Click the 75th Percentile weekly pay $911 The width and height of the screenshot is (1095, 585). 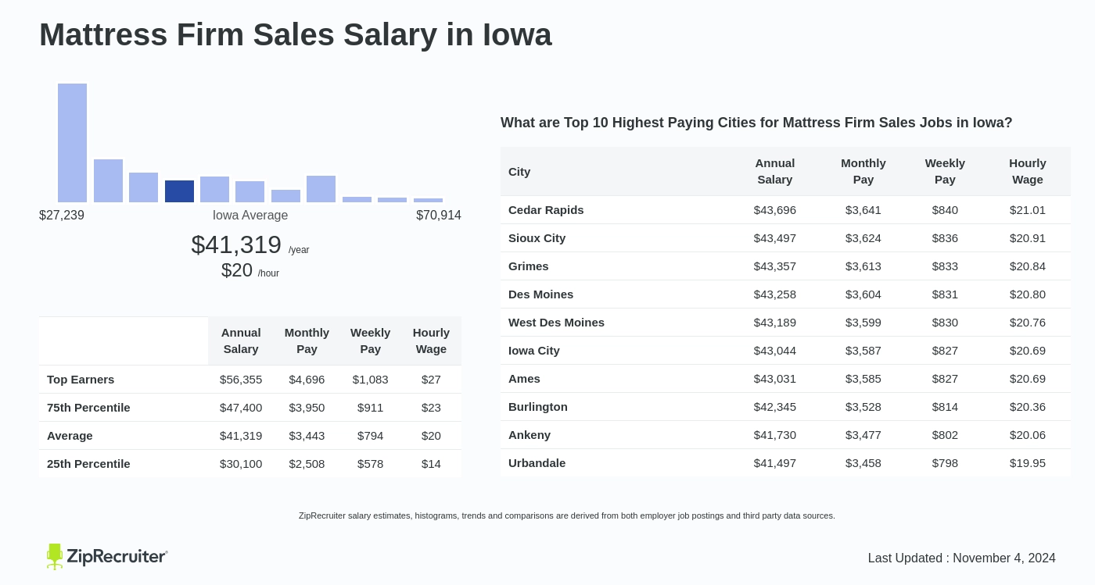pos(371,408)
